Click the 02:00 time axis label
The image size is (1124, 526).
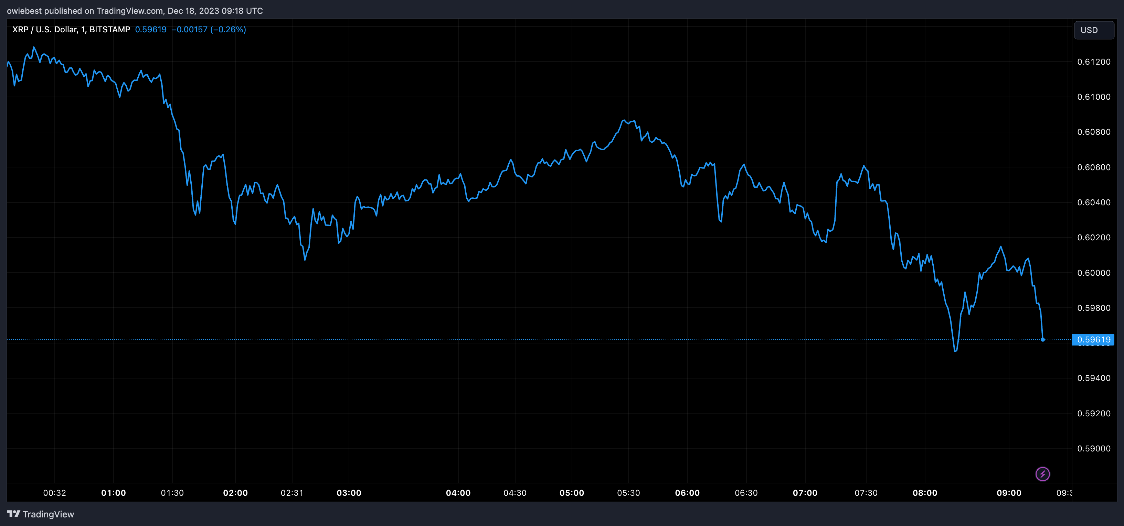236,493
